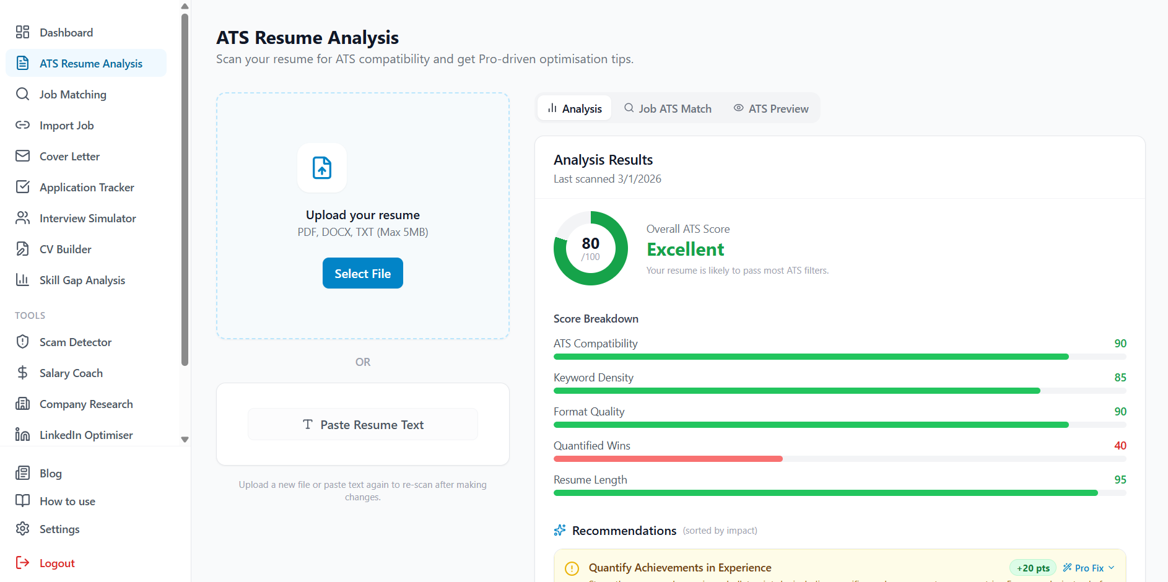This screenshot has width=1168, height=582.
Task: Click the sparkle icon beside Recommendations
Action: (x=560, y=530)
